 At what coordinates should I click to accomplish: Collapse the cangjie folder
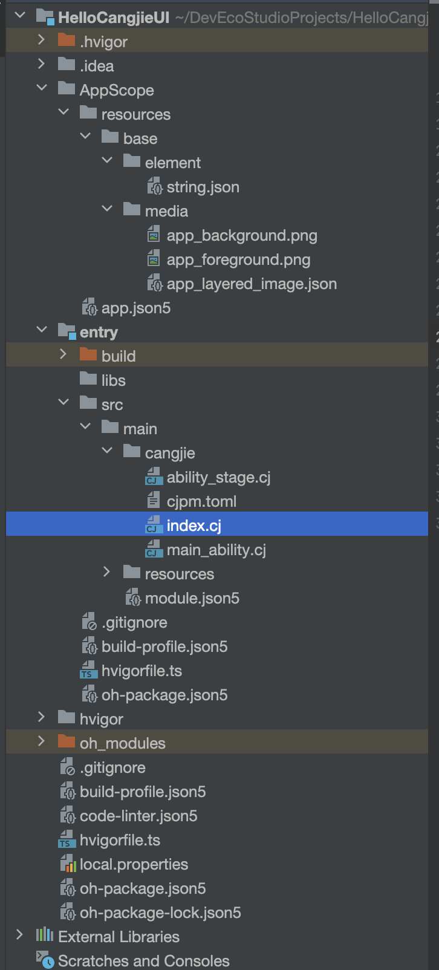pyautogui.click(x=107, y=452)
